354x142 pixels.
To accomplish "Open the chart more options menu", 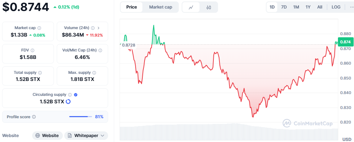I will [x=351, y=7].
